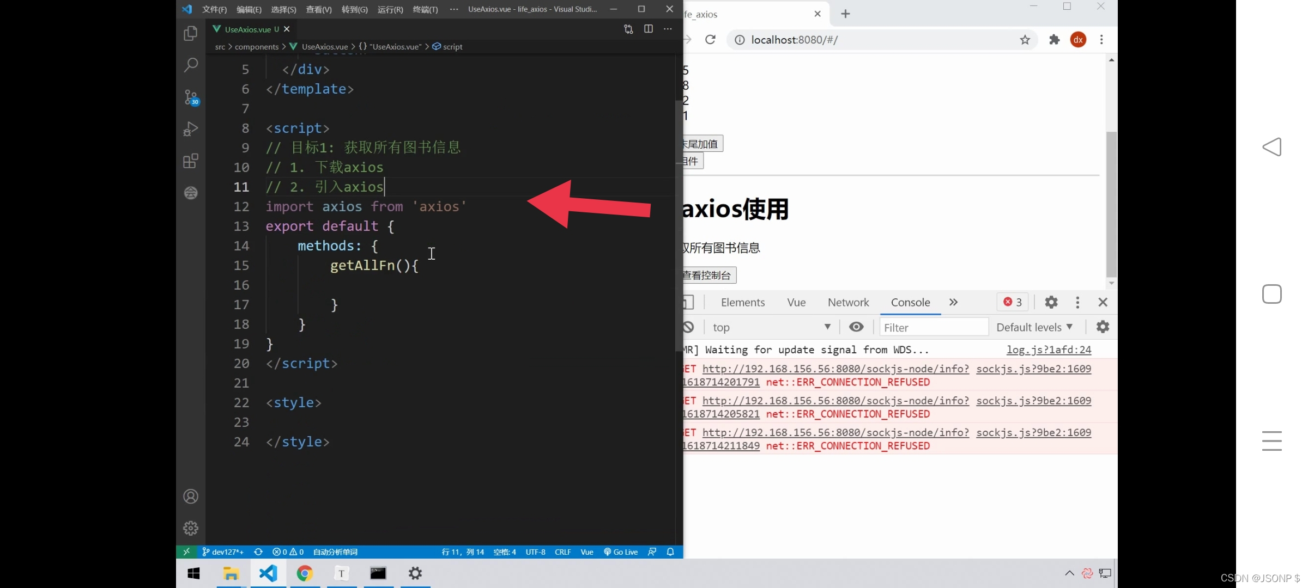The width and height of the screenshot is (1308, 588).
Task: Click the feedback icon in the status bar
Action: point(652,552)
